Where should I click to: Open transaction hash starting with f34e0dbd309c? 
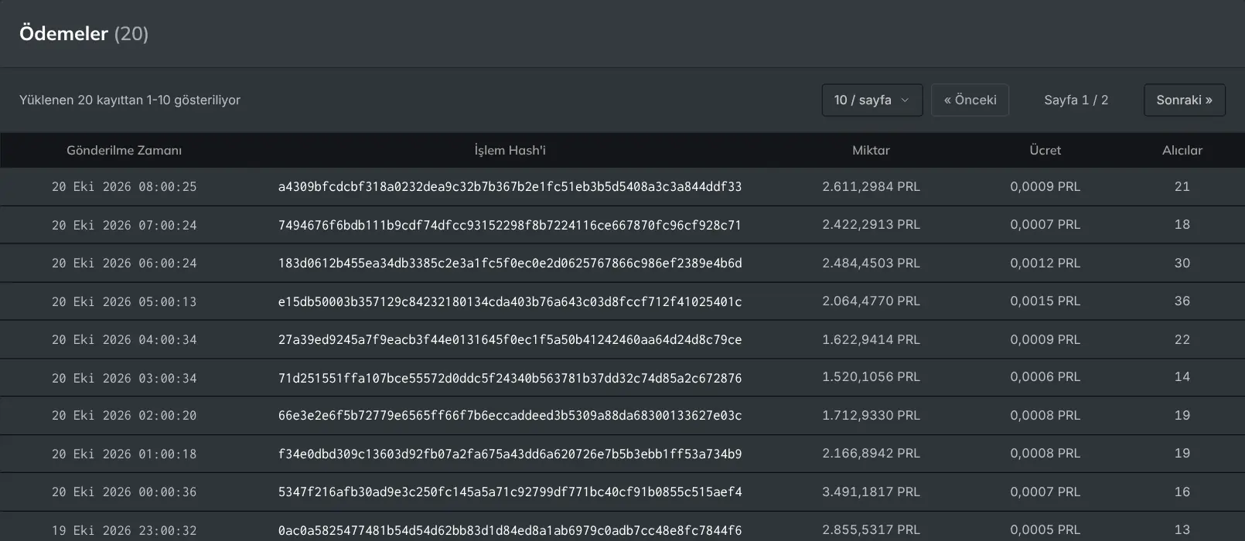pyautogui.click(x=510, y=454)
